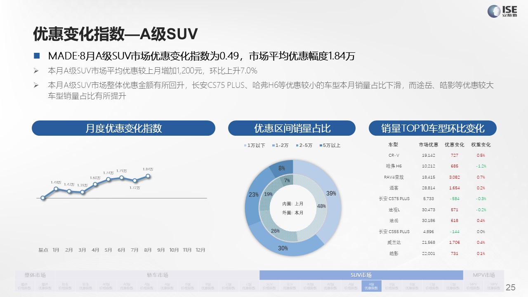This screenshot has height=297, width=528.
Task: Select the 1.60万 April data point
Action: point(95,184)
